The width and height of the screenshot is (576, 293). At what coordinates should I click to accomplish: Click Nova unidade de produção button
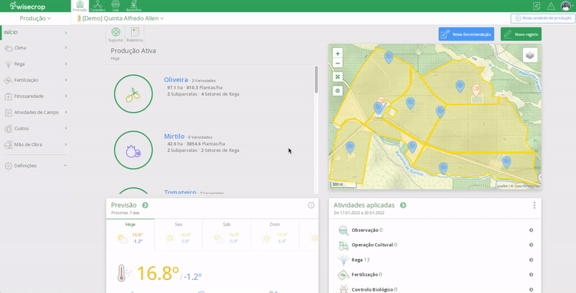(543, 19)
